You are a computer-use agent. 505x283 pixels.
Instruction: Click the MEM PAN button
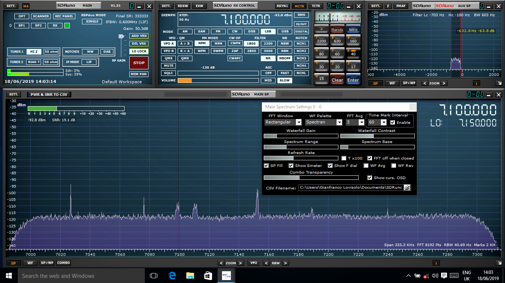click(x=139, y=74)
